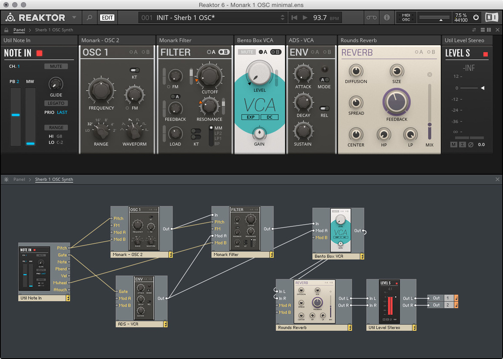Screen dimensions: 503x359
Task: Click the Reverb MIX slider
Action: tap(430, 125)
